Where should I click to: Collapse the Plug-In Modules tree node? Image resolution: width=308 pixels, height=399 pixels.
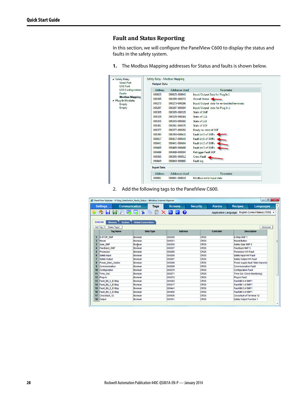[x=113, y=100]
